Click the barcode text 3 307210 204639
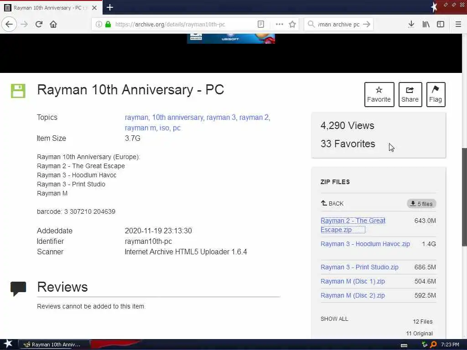 [76, 211]
